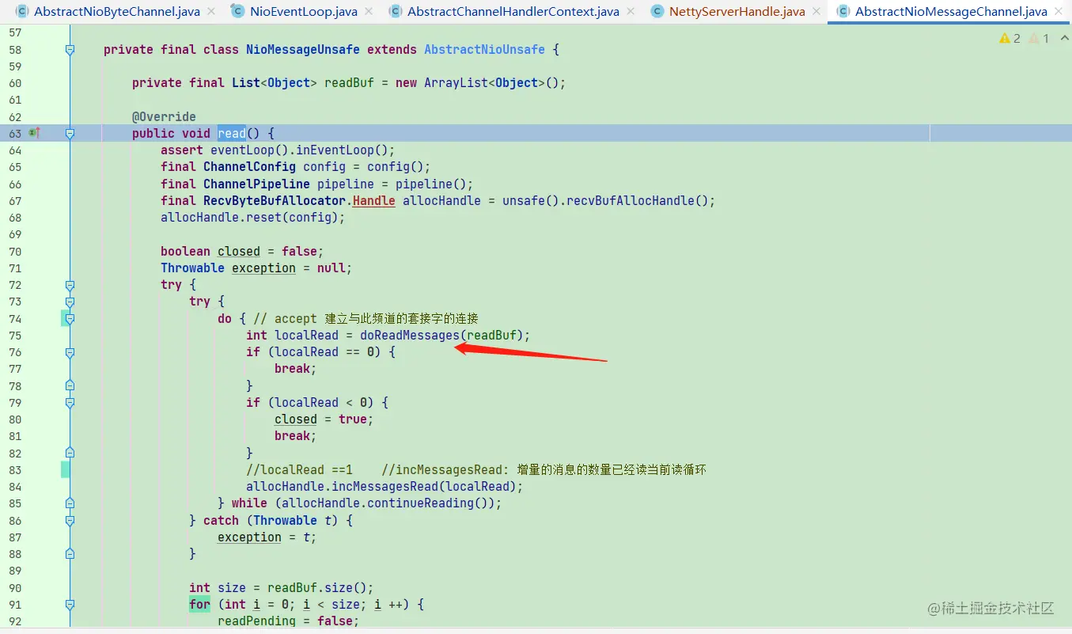The height and width of the screenshot is (634, 1072).
Task: Open the yellow warnings indicator showing 2
Action: coord(1010,38)
